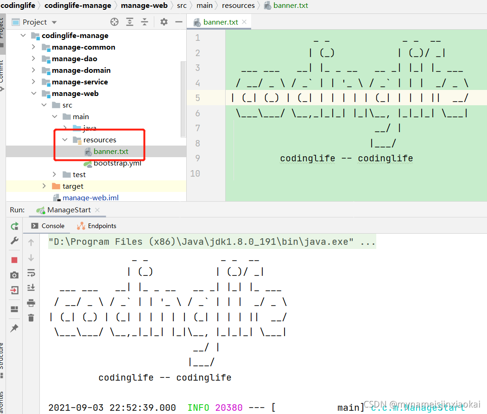This screenshot has width=487, height=414.
Task: Click the java.exe command line in console
Action: pos(212,242)
